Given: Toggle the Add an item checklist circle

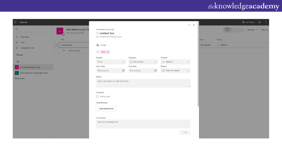Looking at the screenshot, I should (98, 96).
